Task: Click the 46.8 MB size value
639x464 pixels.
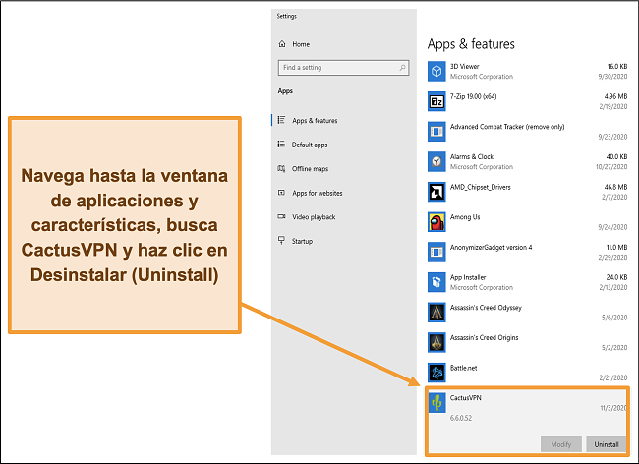Action: [615, 187]
